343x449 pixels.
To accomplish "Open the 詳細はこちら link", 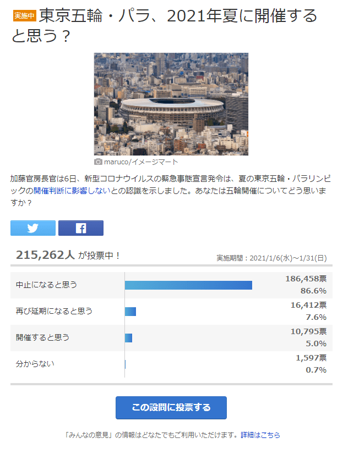I will 260,435.
